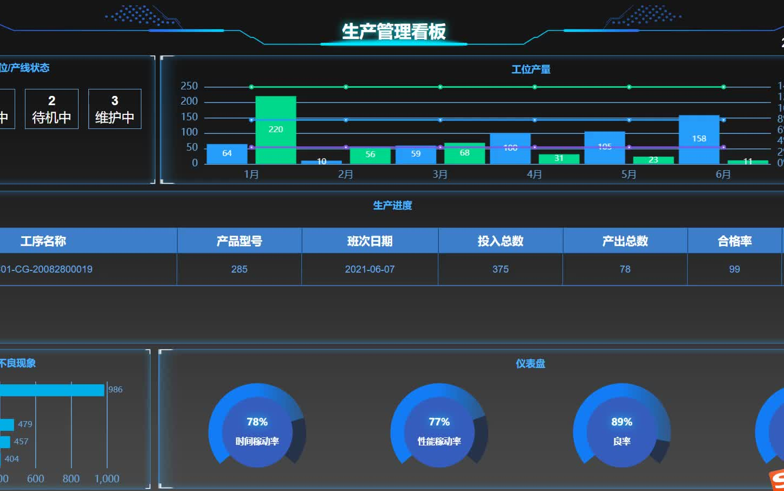Screen dimensions: 784x491
Task: Click the 285 product model cell
Action: (x=239, y=269)
